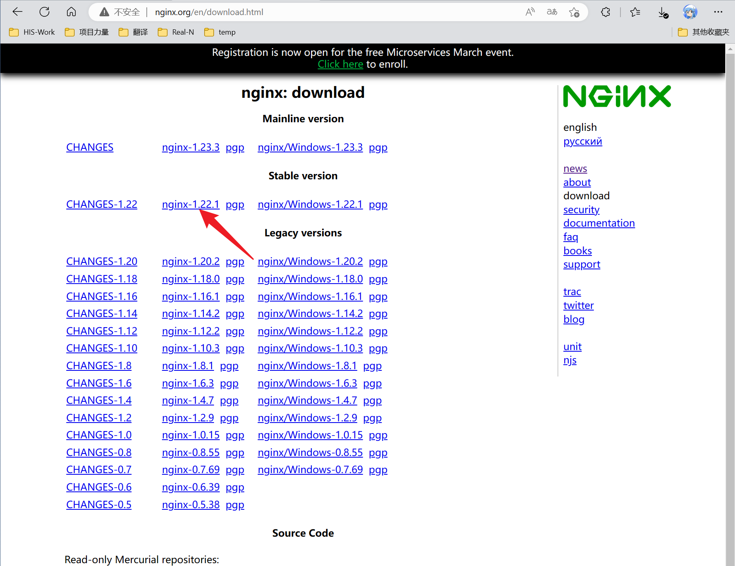735x566 pixels.
Task: Download nginx/Windows-1.18.0
Action: tap(310, 279)
